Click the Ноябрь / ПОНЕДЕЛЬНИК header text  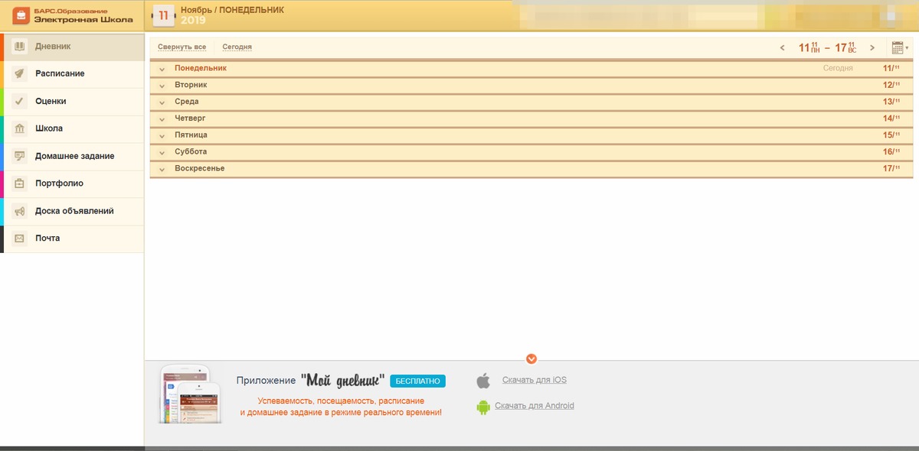pyautogui.click(x=232, y=10)
